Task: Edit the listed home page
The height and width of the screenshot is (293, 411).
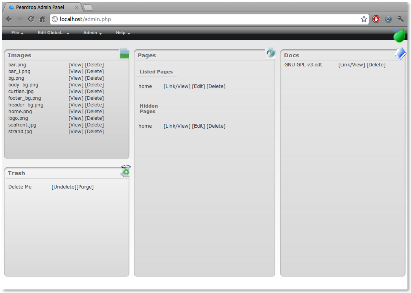Action: (199, 86)
